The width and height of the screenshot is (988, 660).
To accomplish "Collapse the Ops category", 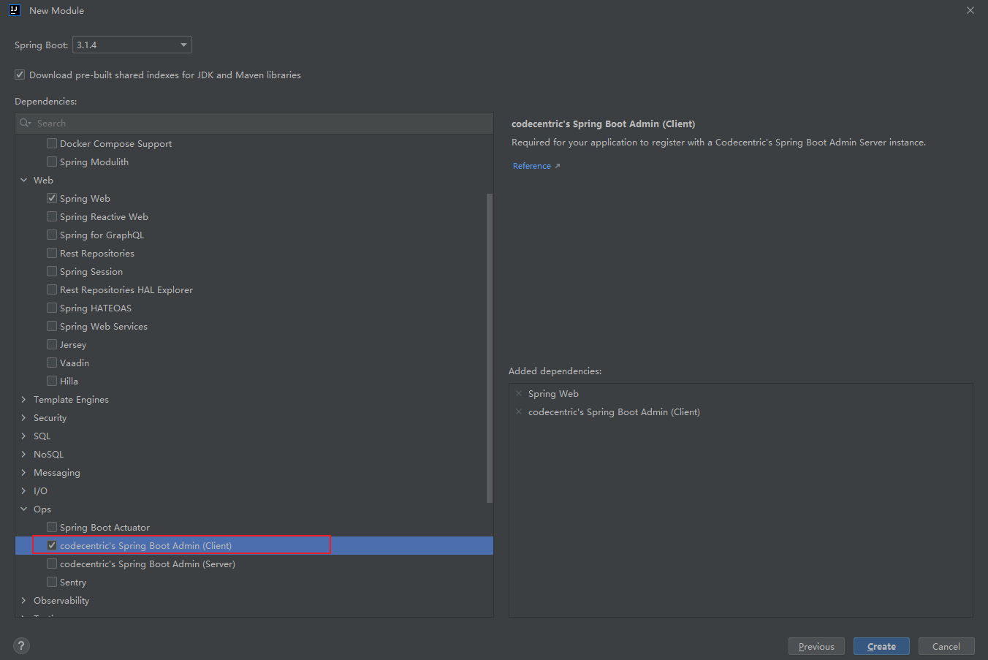I will 24,509.
